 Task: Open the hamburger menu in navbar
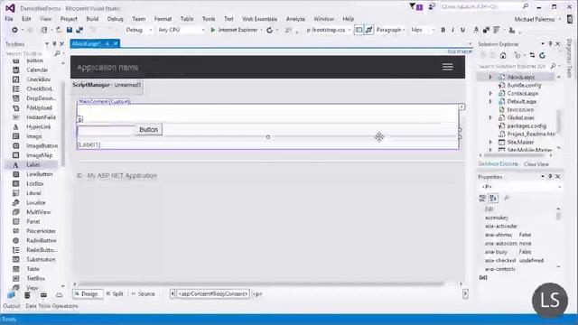click(x=448, y=67)
